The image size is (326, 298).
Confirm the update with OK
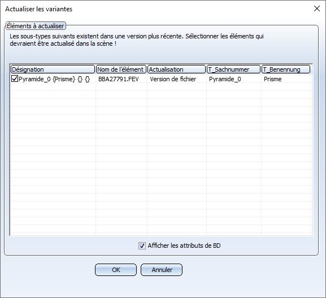116,270
